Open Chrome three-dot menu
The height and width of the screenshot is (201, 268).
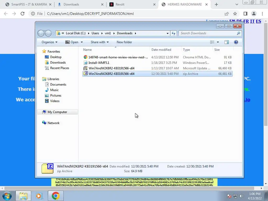(262, 14)
